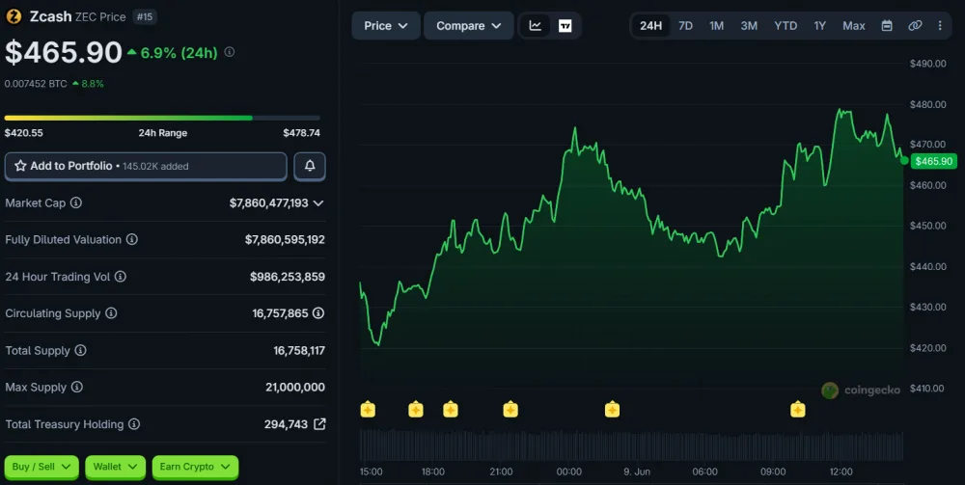The height and width of the screenshot is (485, 965).
Task: Show info for Circulating Supply label
Action: coord(111,312)
